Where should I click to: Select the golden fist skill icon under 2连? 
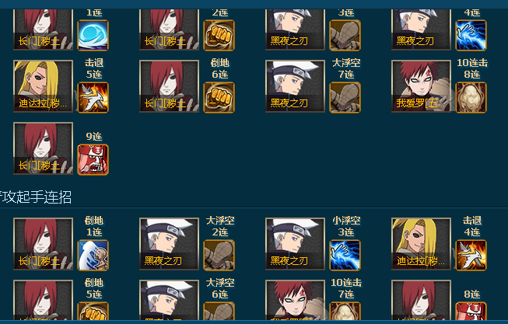pyautogui.click(x=219, y=35)
